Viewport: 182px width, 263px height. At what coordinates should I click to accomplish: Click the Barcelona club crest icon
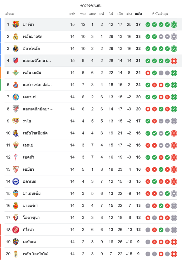(16, 24)
